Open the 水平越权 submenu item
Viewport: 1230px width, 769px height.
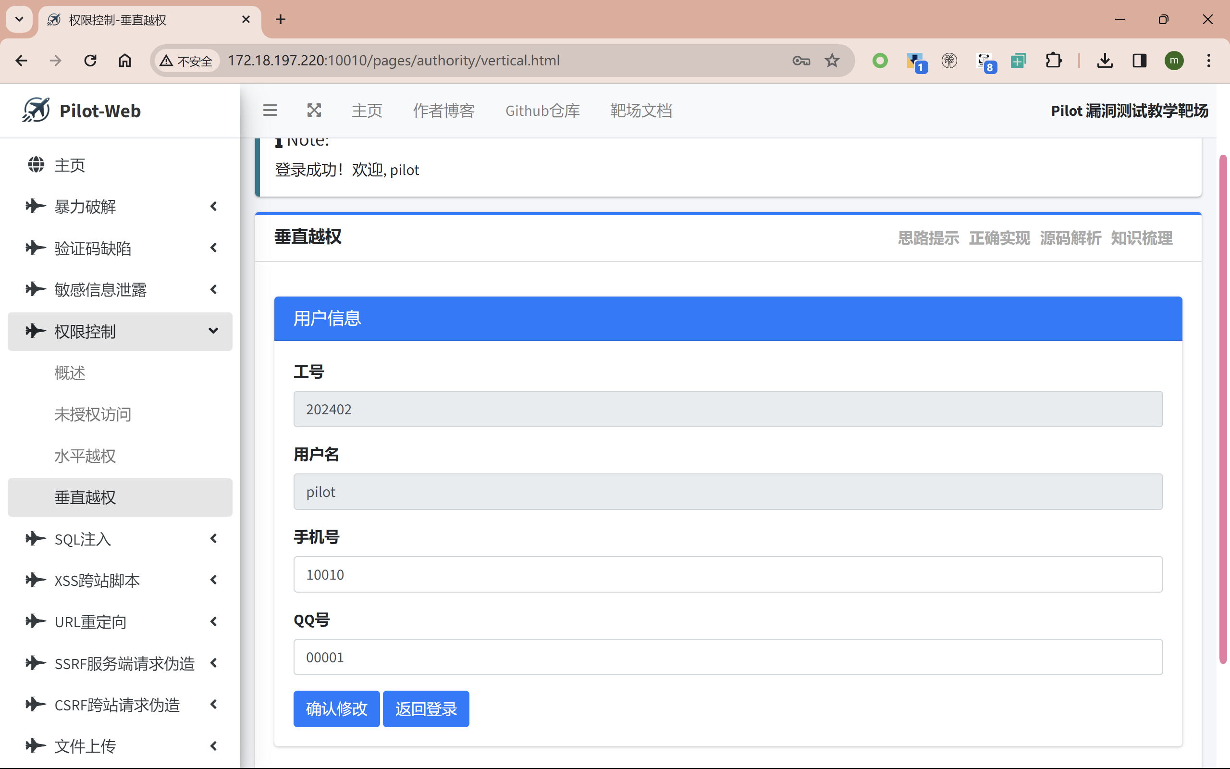click(86, 456)
